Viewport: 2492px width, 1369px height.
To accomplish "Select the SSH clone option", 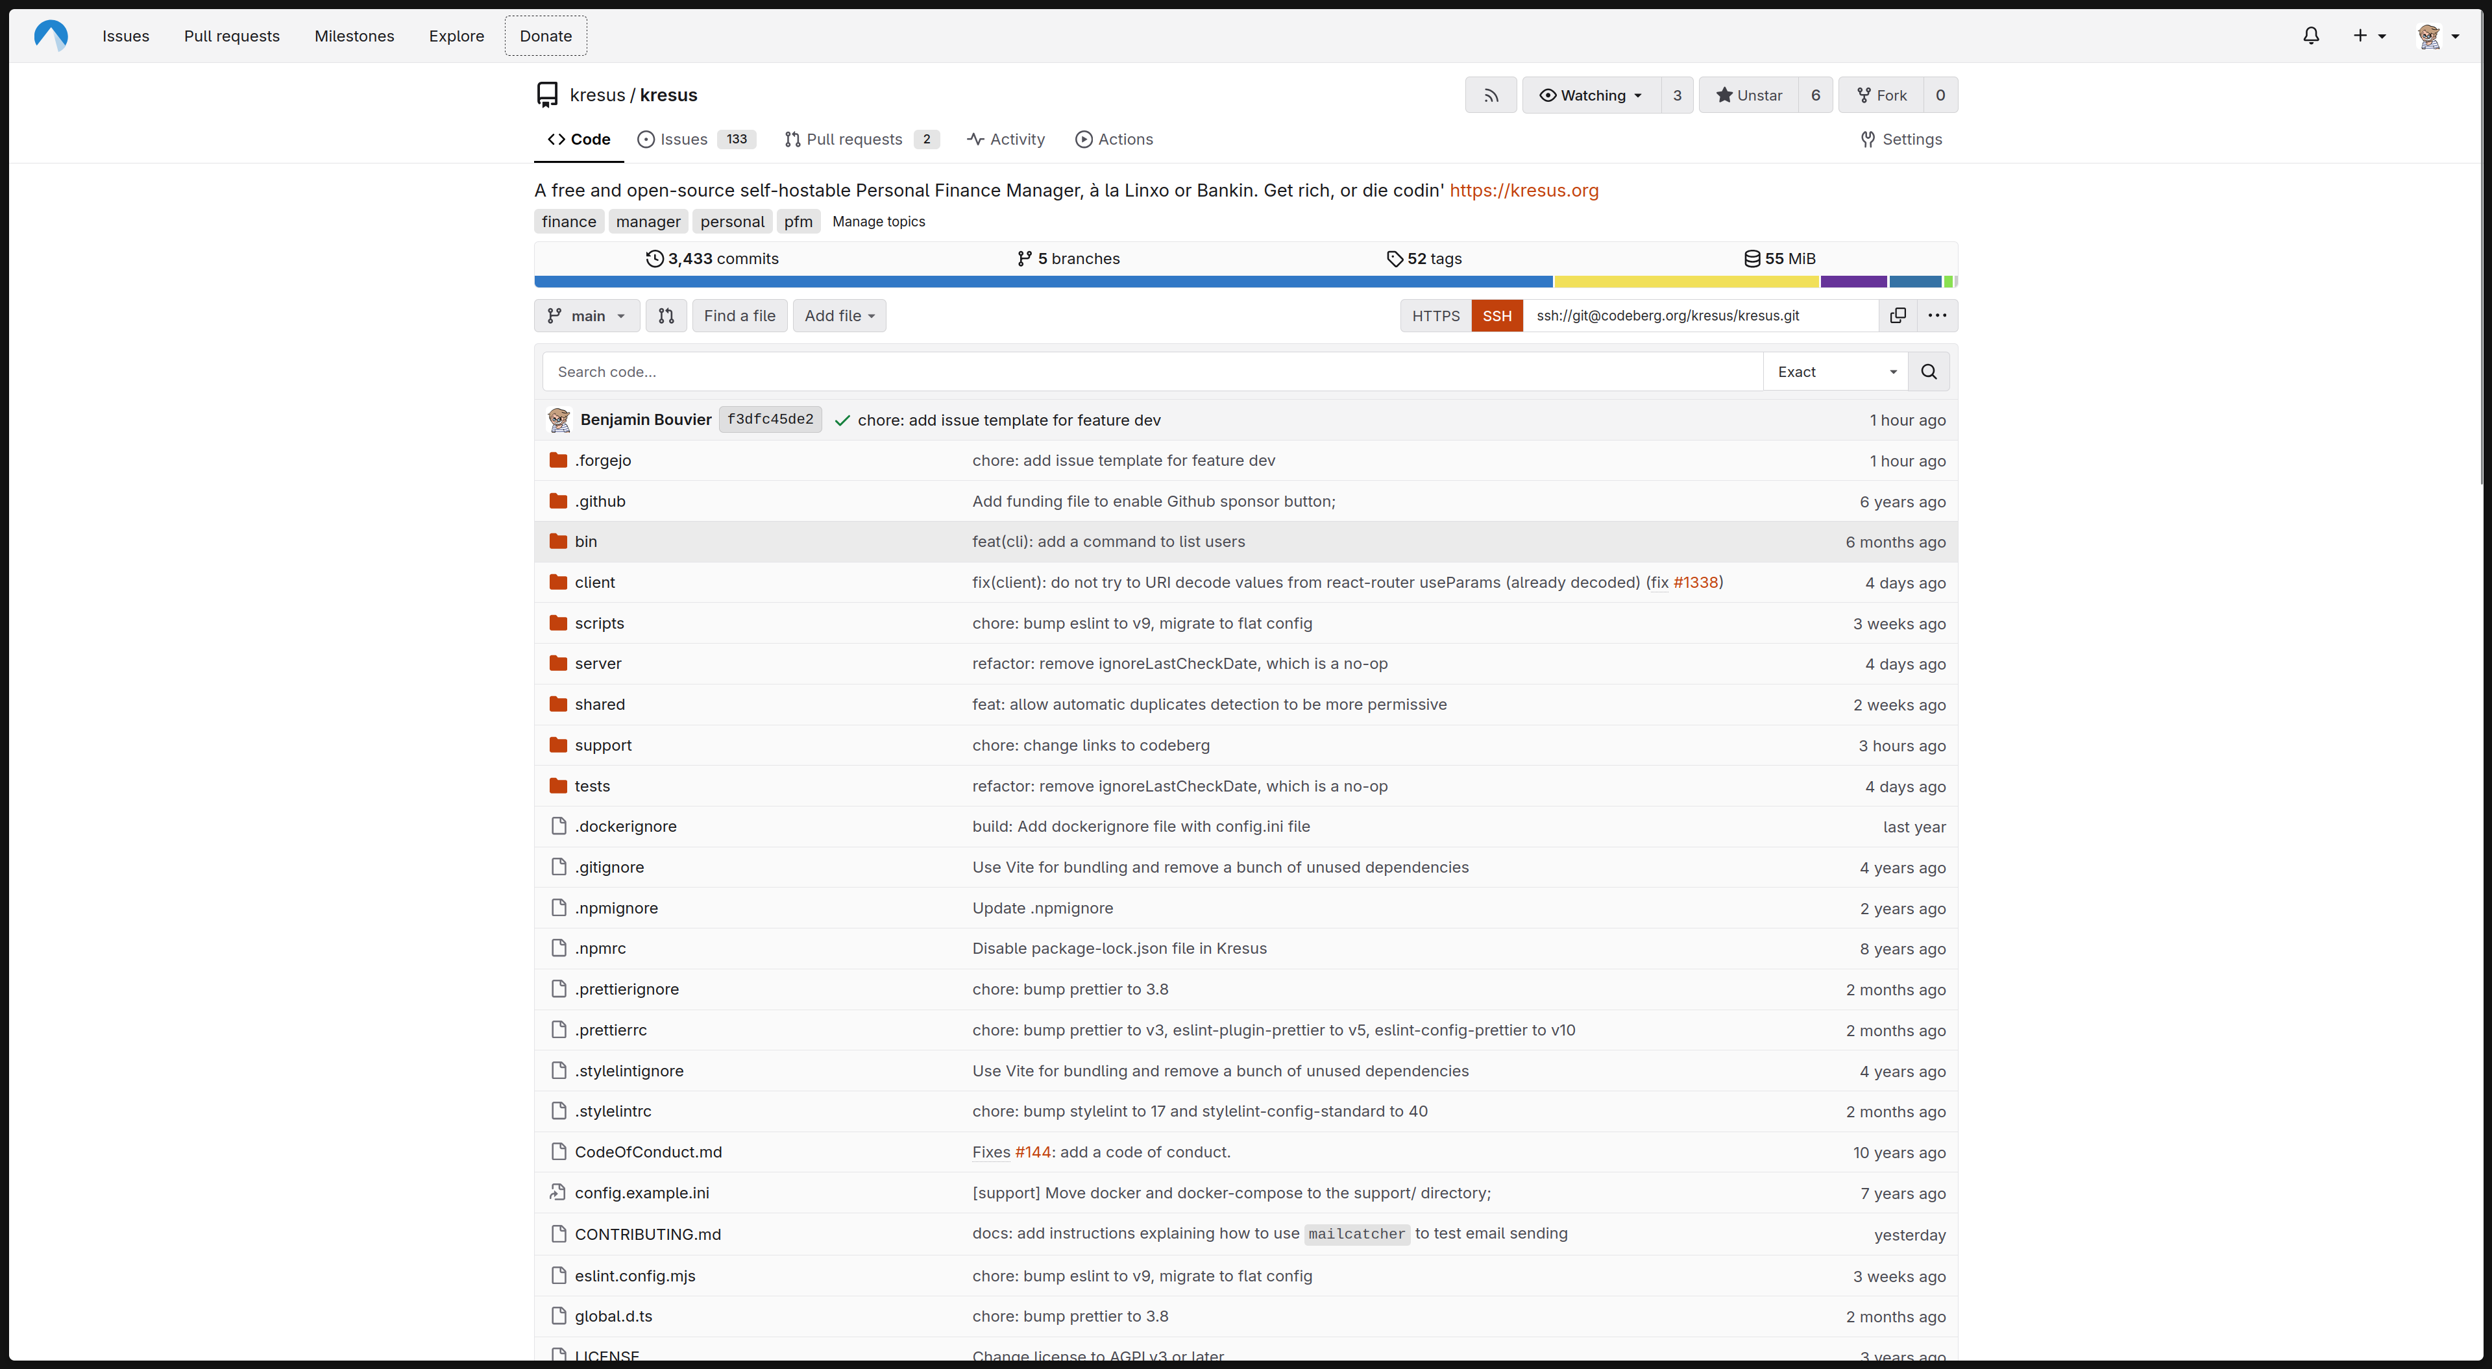I will point(1496,315).
